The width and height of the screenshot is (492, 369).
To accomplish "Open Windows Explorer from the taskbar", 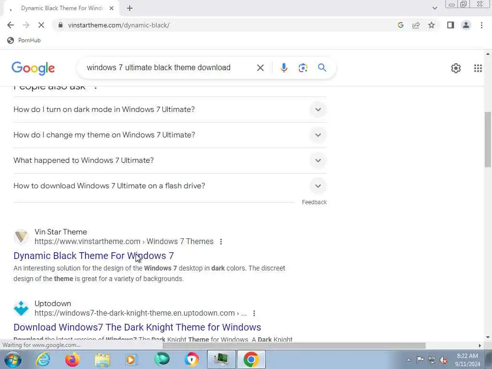I will [102, 359].
